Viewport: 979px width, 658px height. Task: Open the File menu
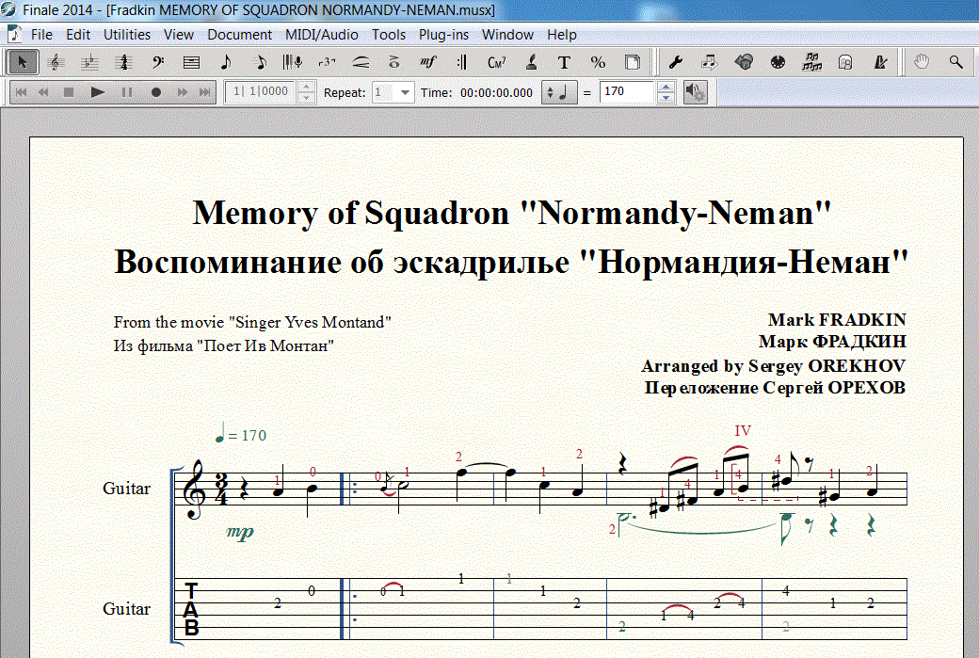click(x=41, y=34)
